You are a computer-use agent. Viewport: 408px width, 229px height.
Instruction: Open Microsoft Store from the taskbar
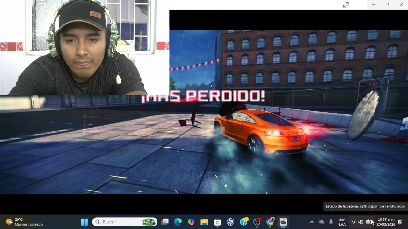[217, 222]
